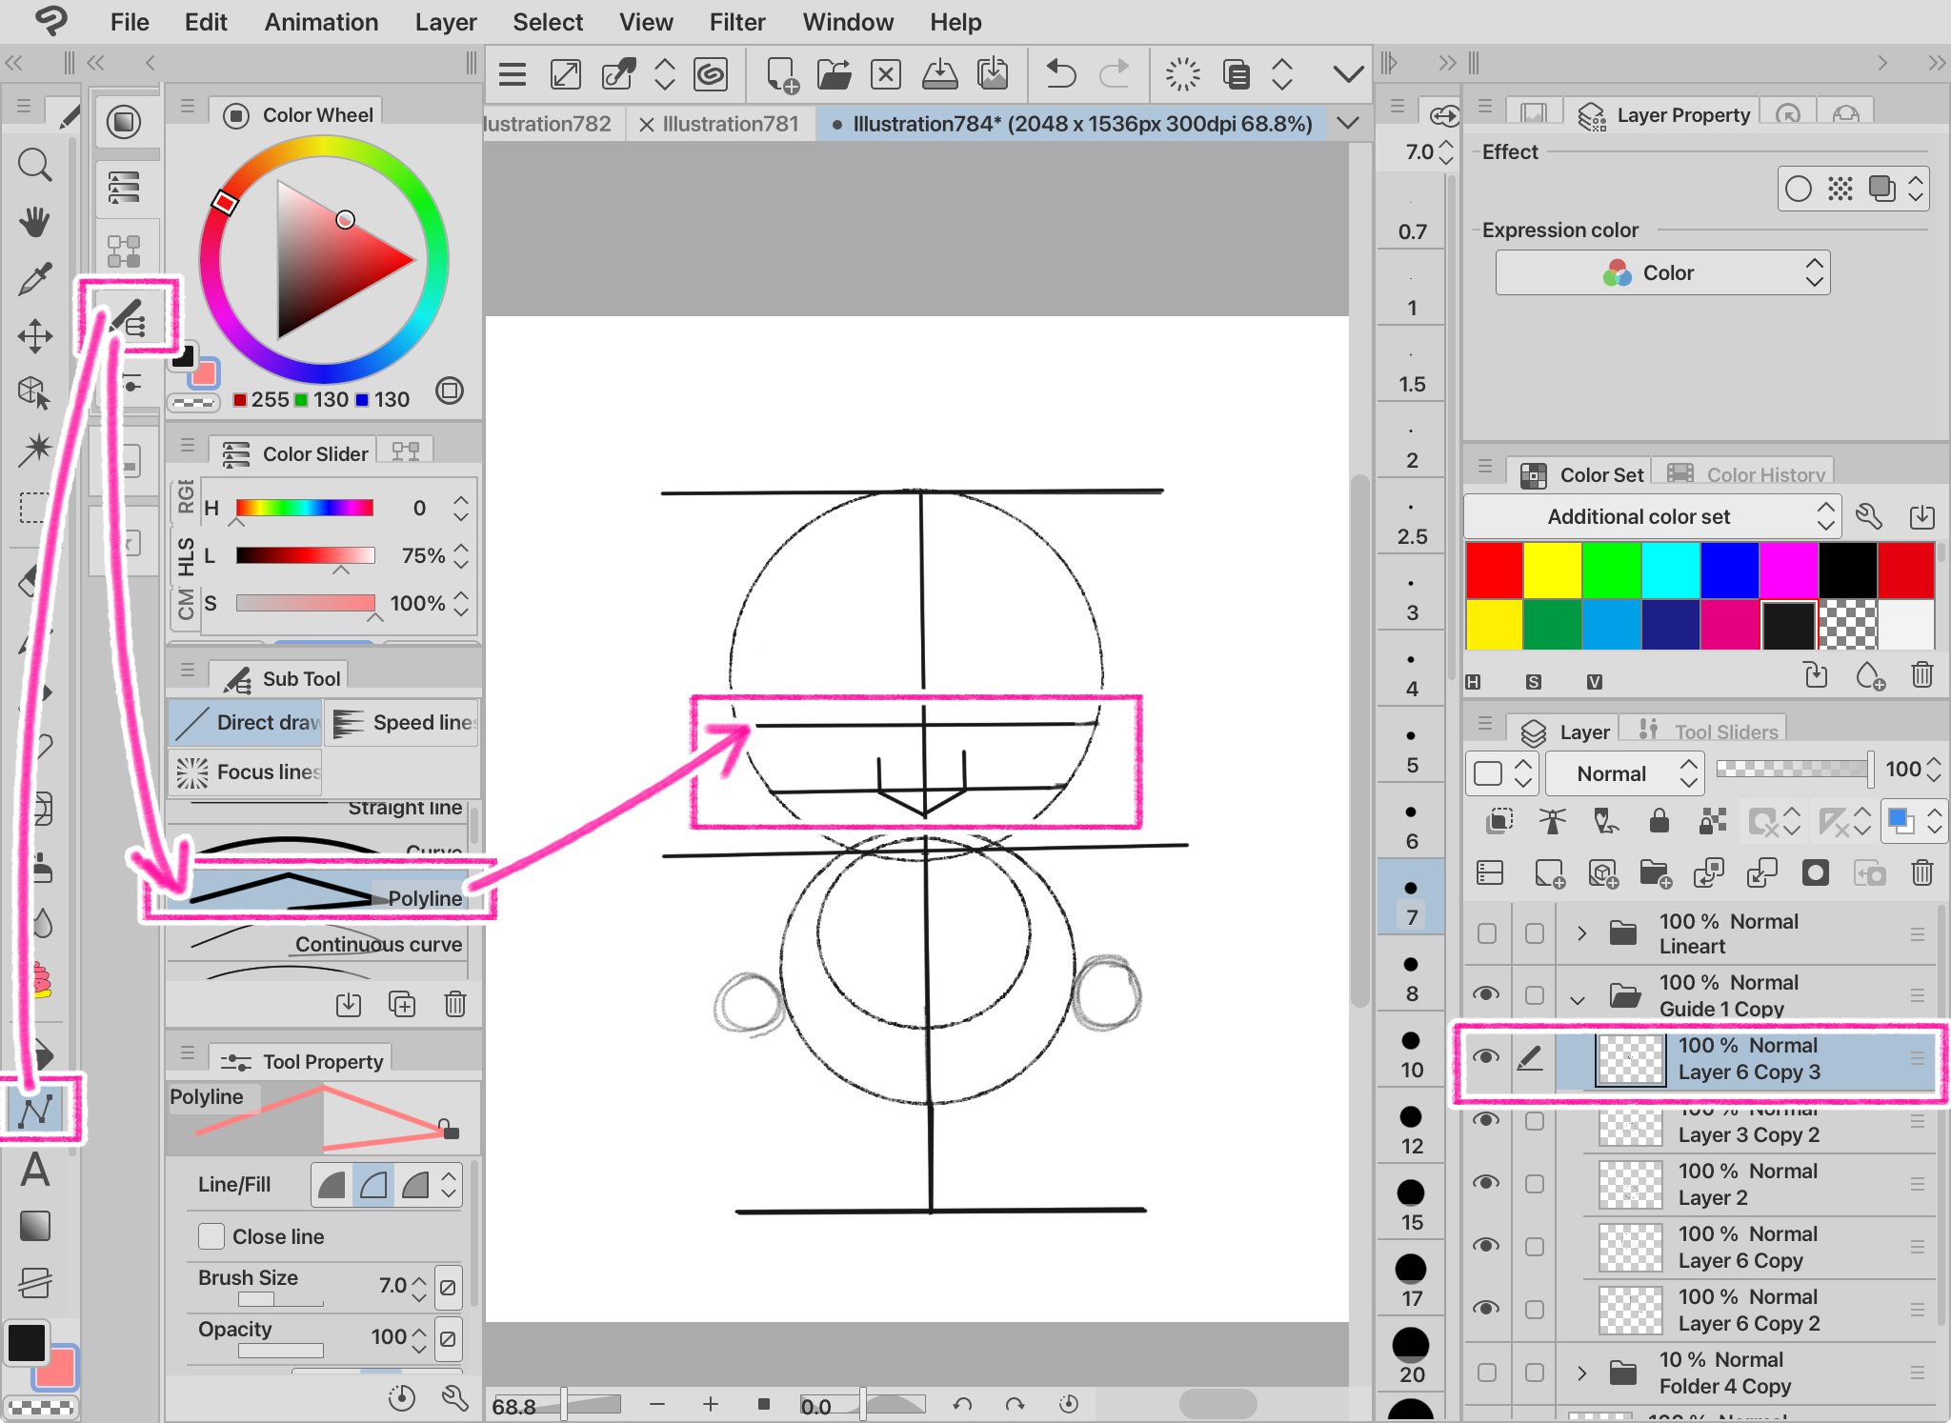Select the Text tool
The height and width of the screenshot is (1423, 1951).
click(34, 1169)
